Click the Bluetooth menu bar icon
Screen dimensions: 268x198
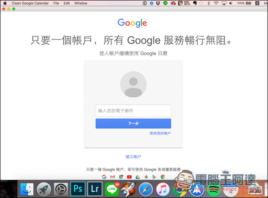point(208,3)
